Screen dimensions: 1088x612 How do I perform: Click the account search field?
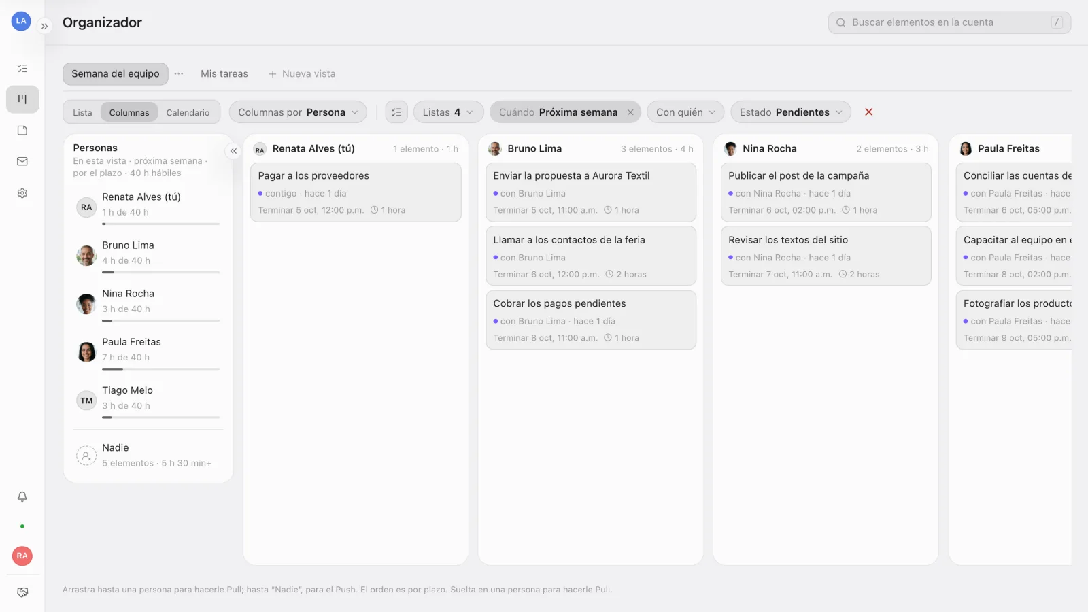pos(949,22)
